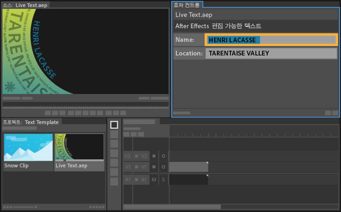Viewport: 341px width, 212px height.
Task: Toggle A1 source patching
Action: coord(128,180)
